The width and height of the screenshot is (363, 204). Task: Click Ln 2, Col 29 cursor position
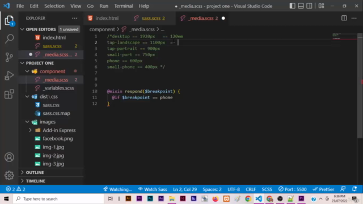(185, 189)
